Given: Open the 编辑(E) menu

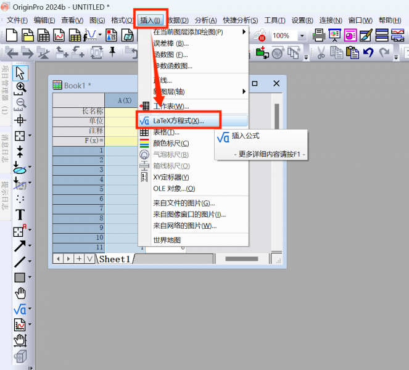Looking at the screenshot, I should click(x=44, y=20).
